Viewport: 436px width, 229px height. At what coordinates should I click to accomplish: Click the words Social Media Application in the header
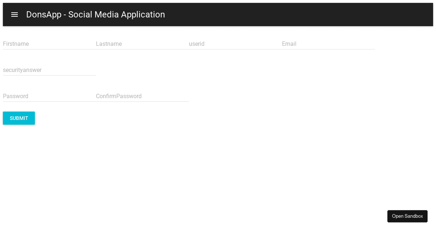coord(116,15)
